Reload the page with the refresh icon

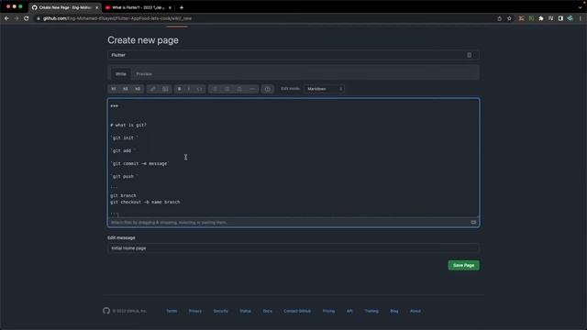click(27, 18)
